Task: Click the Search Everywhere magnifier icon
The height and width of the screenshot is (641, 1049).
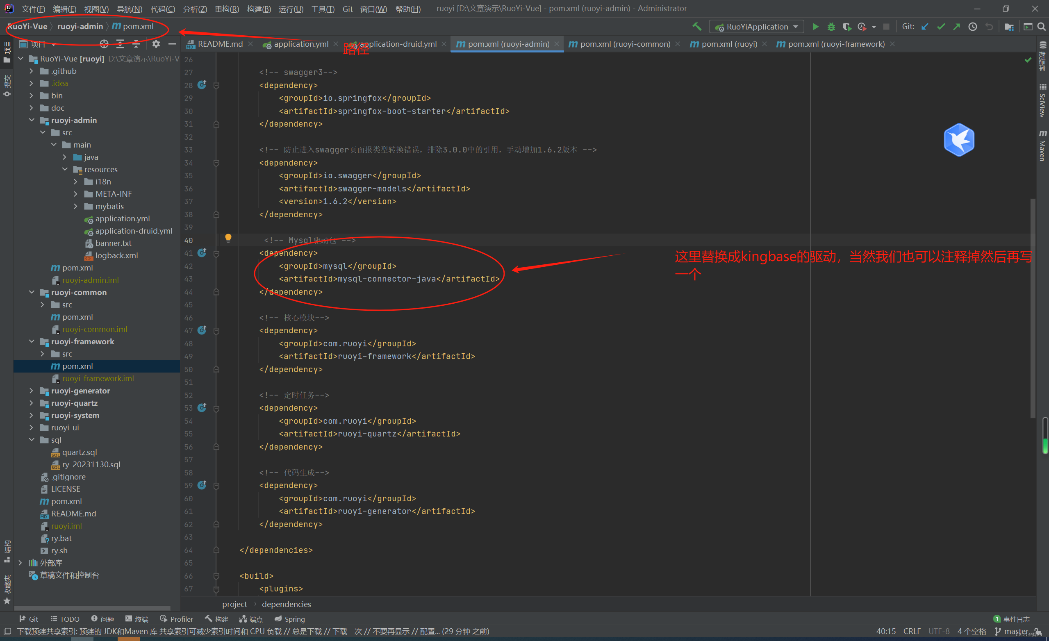Action: tap(1041, 27)
